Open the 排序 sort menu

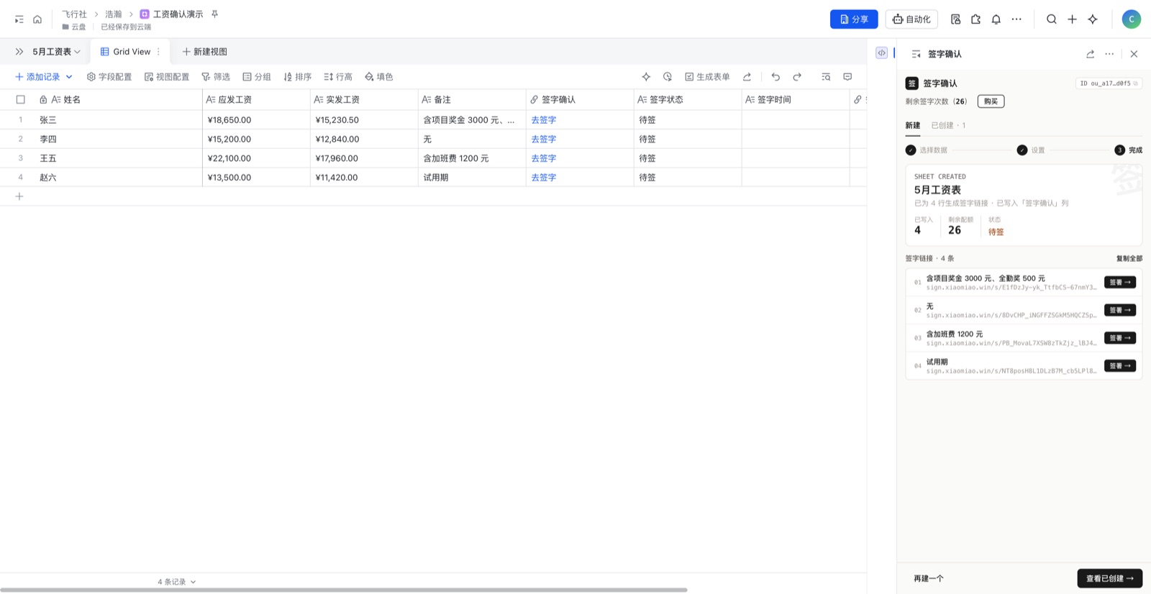[x=297, y=77]
